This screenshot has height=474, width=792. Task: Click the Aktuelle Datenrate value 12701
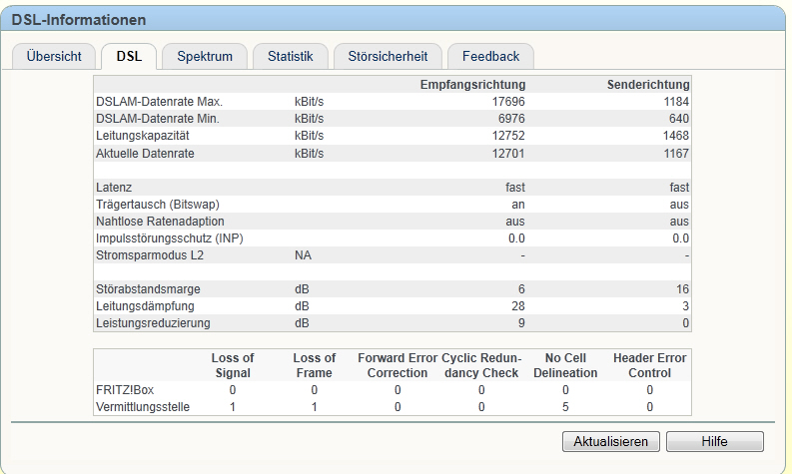(508, 154)
